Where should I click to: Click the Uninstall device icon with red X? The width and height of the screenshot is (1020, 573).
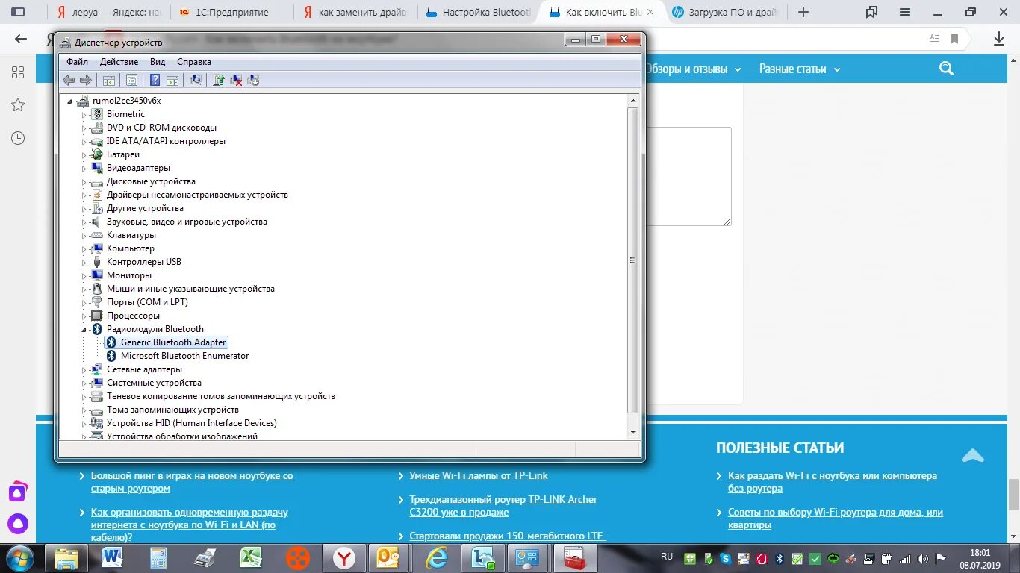point(236,80)
